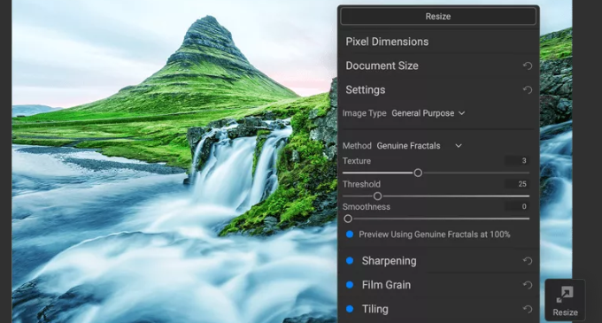Viewport: 602px width, 323px height.
Task: Click the Threshold slider handle
Action: (x=378, y=196)
